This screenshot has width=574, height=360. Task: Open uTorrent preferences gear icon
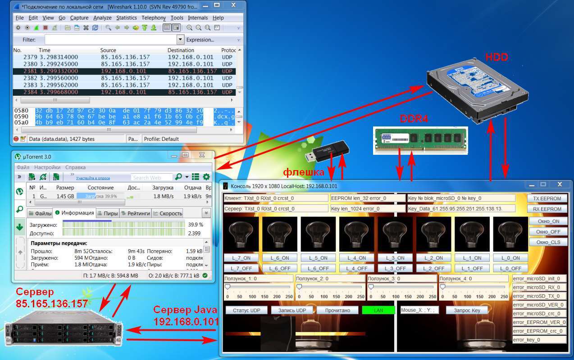point(206,177)
